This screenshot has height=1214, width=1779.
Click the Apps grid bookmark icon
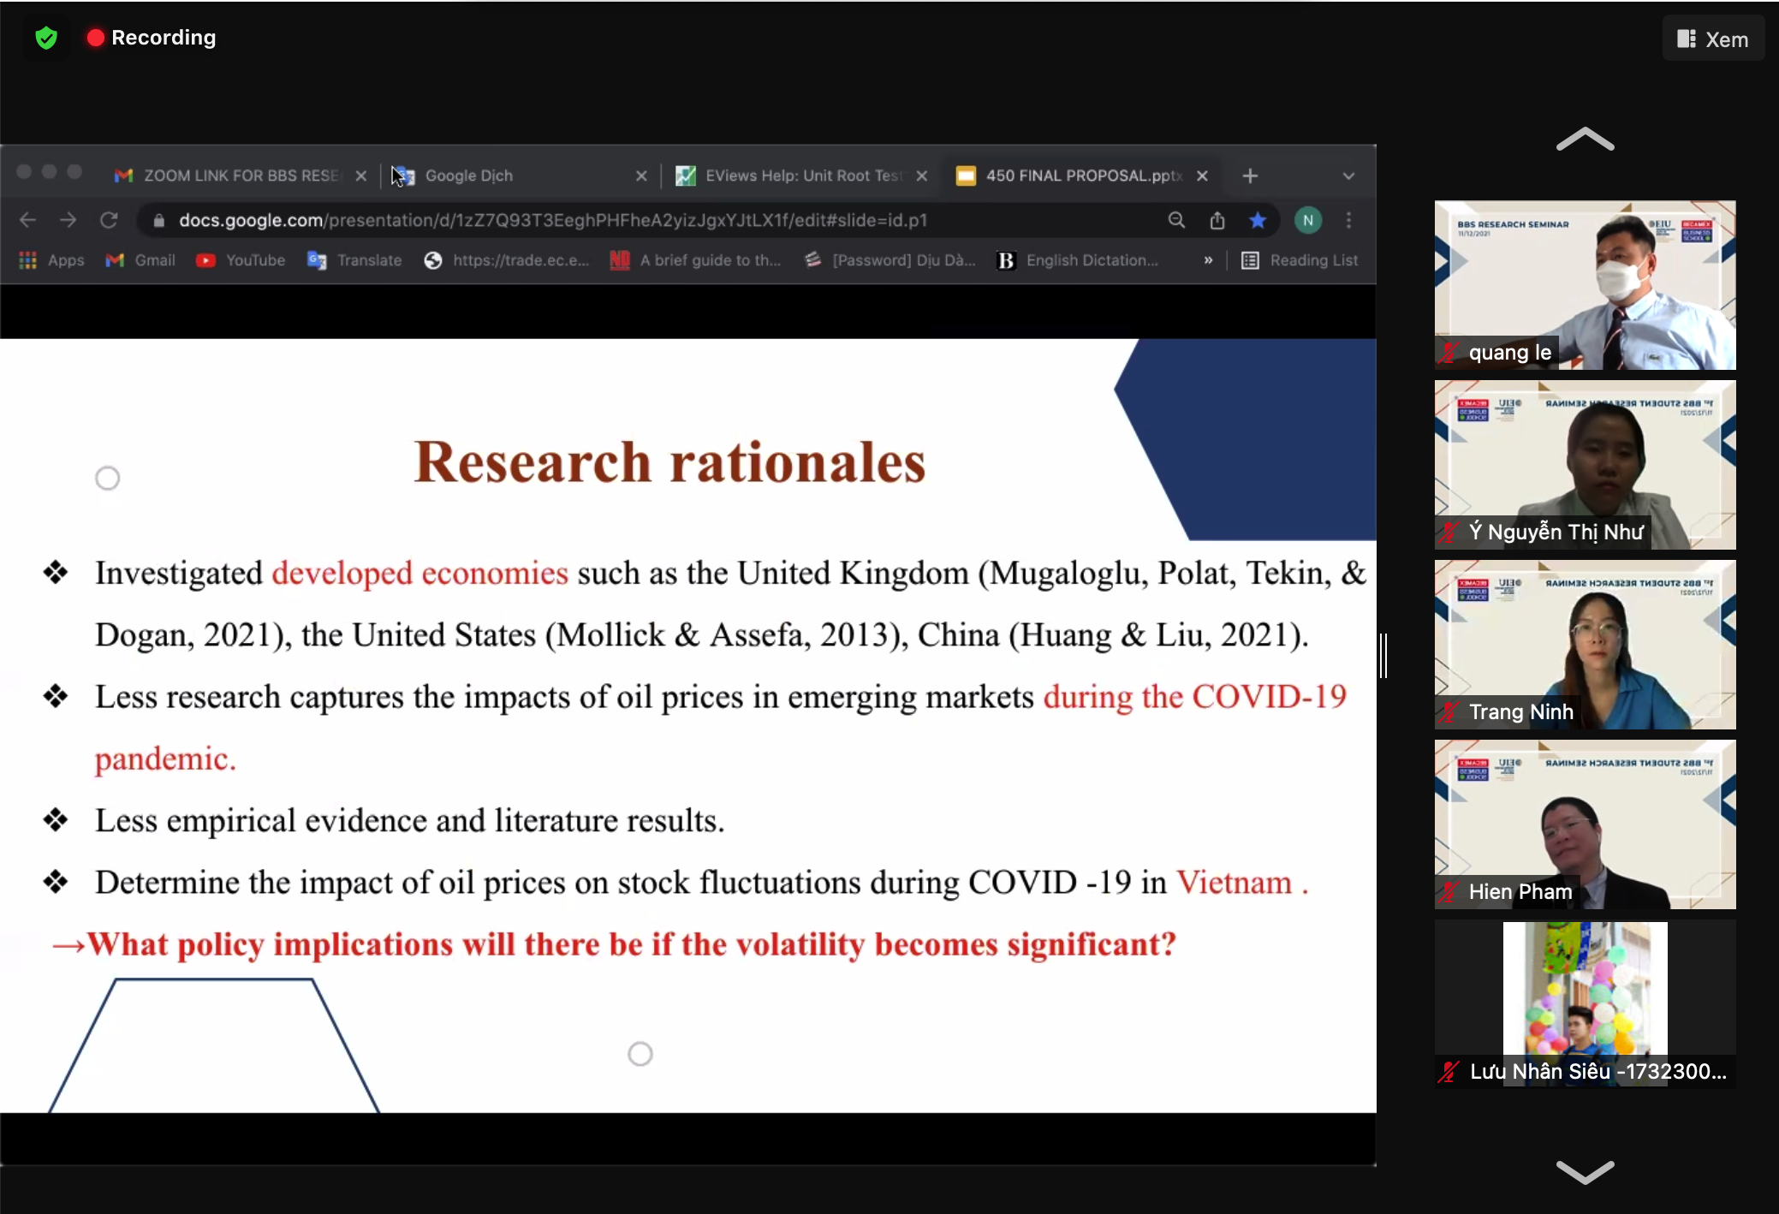[x=28, y=260]
